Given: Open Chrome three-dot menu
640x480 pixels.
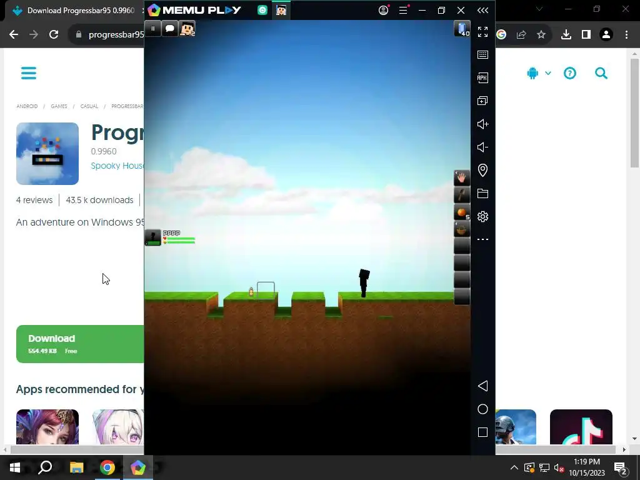Looking at the screenshot, I should (626, 35).
